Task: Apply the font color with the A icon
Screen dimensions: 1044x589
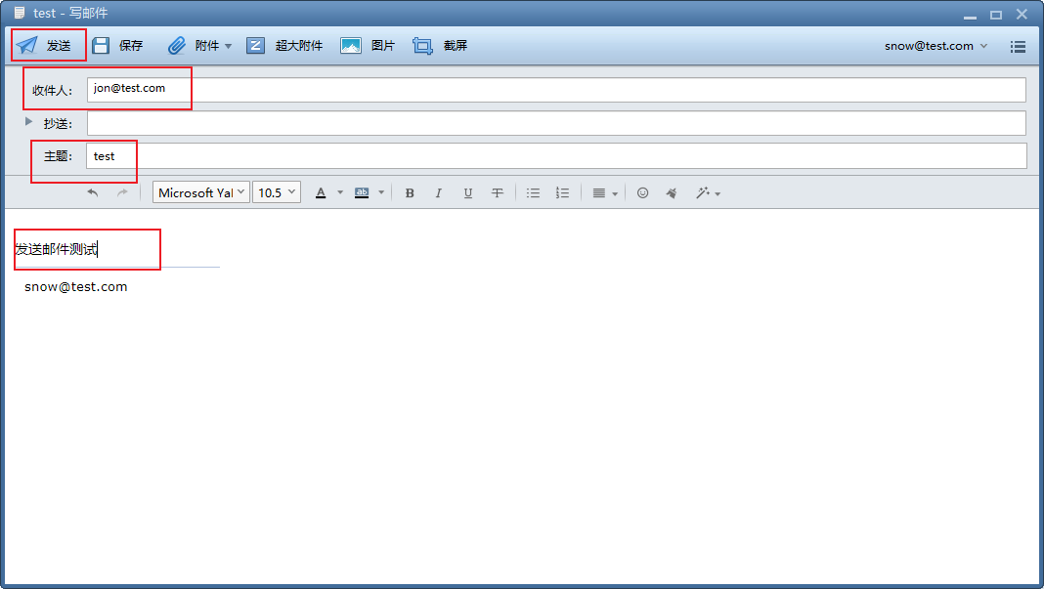Action: (321, 193)
